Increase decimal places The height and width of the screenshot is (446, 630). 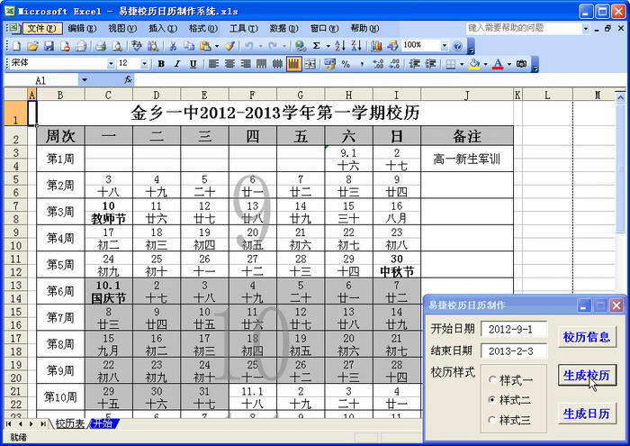click(378, 64)
